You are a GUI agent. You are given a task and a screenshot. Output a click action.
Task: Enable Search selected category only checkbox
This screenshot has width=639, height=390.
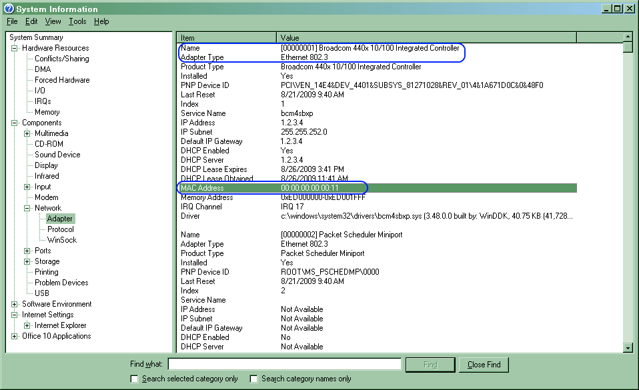point(135,379)
